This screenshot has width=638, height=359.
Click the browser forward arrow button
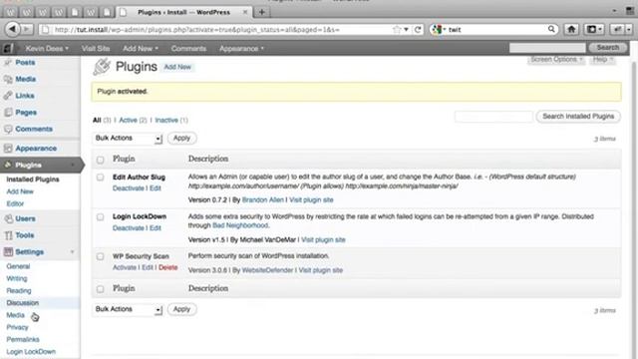coord(27,29)
